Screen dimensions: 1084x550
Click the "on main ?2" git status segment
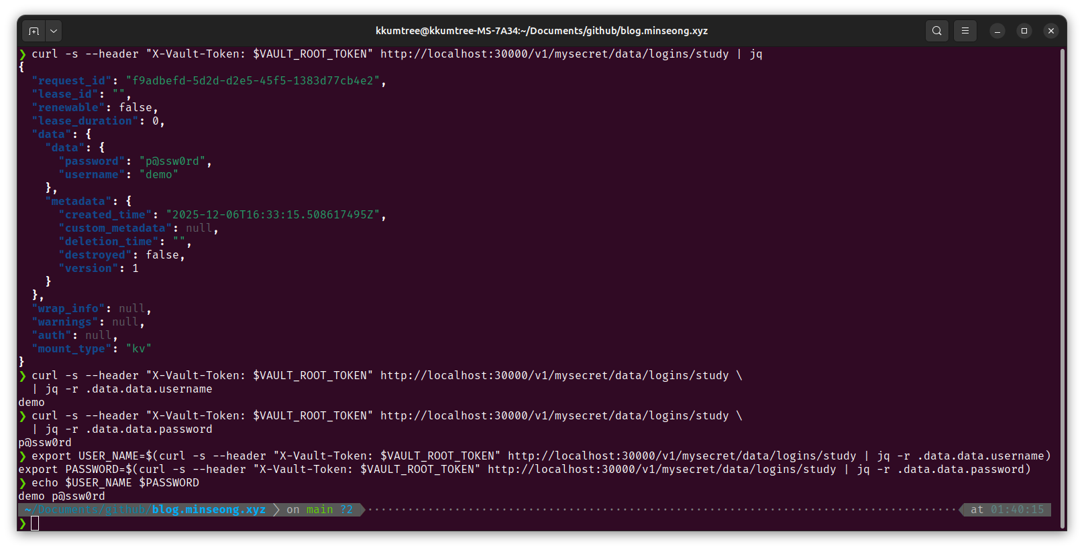click(x=319, y=510)
